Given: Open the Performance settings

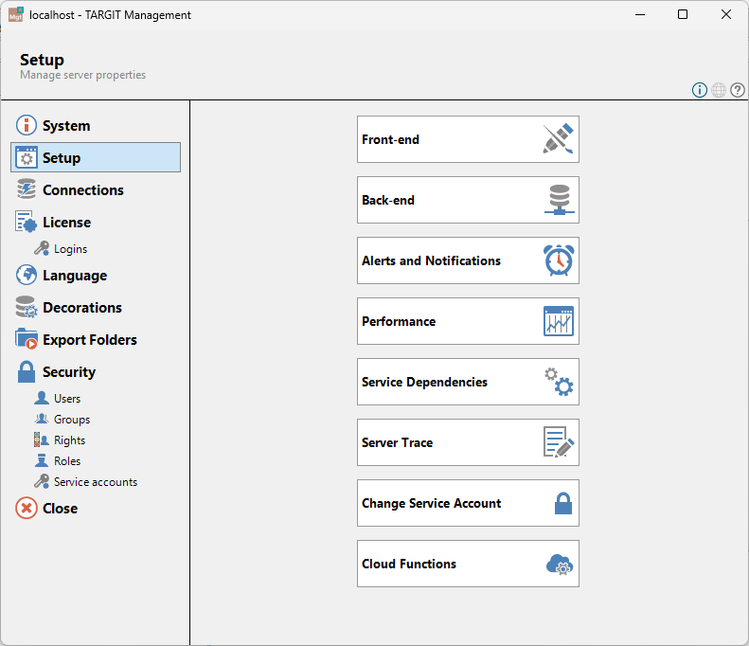Looking at the screenshot, I should point(468,321).
